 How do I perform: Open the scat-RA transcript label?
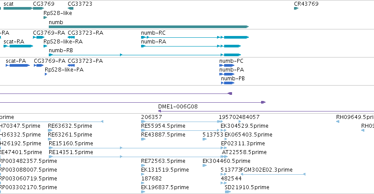[14, 42]
